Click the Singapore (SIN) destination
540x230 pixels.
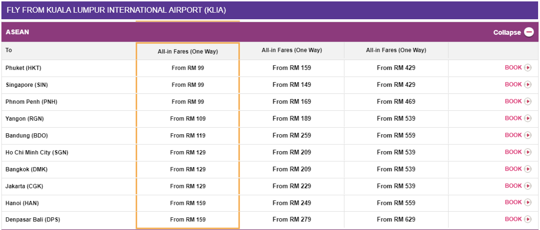[27, 85]
